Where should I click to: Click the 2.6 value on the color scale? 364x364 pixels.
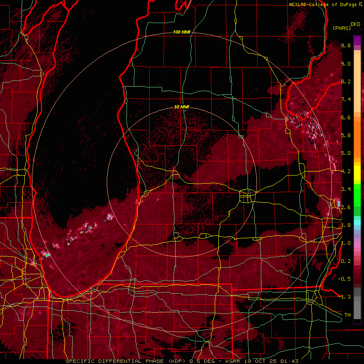[x=346, y=207]
